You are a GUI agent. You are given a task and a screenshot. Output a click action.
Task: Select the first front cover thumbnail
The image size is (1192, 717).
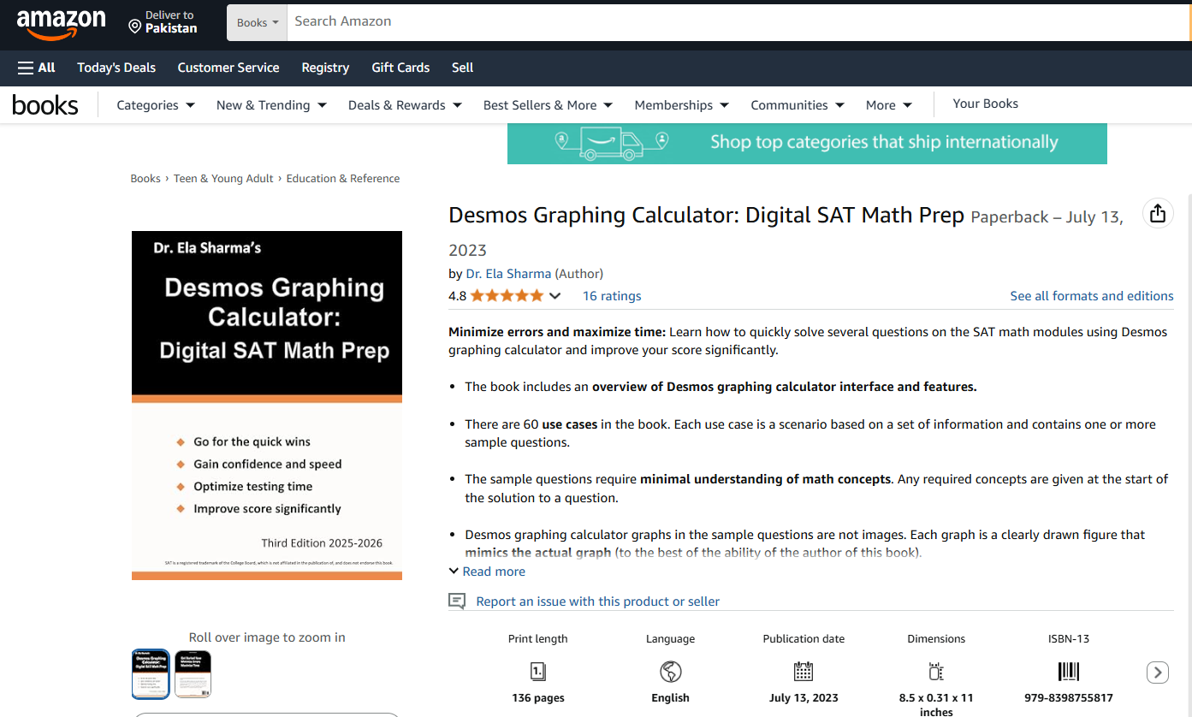(x=151, y=674)
